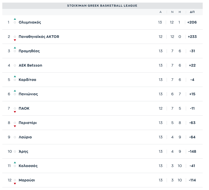209x190 pixels.
Task: Click the Ν wins column header
Action: pos(172,12)
